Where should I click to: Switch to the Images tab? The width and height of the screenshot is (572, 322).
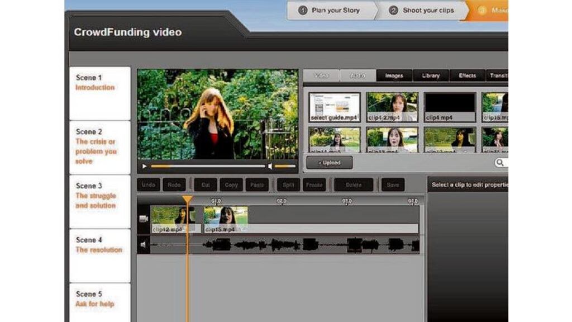[394, 74]
